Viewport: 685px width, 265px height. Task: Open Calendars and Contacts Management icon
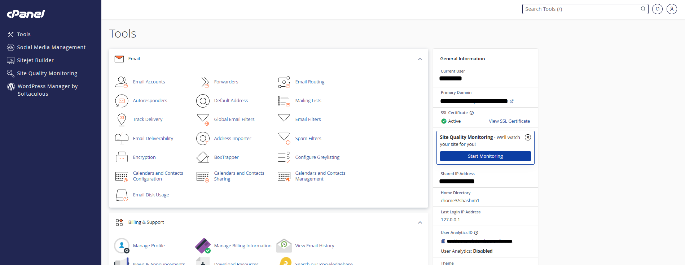pos(284,176)
